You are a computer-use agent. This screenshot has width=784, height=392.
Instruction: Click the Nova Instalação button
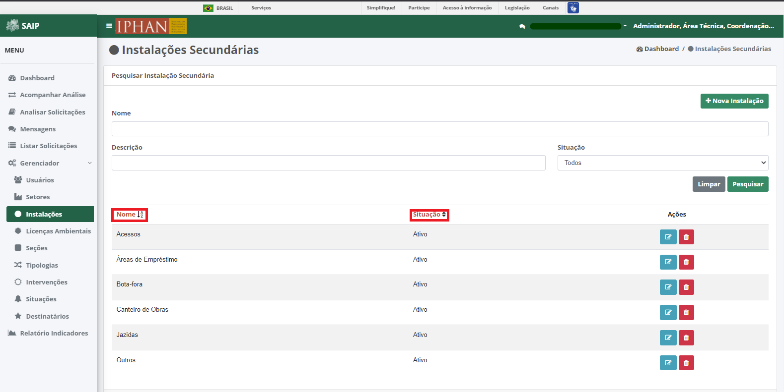pyautogui.click(x=734, y=101)
